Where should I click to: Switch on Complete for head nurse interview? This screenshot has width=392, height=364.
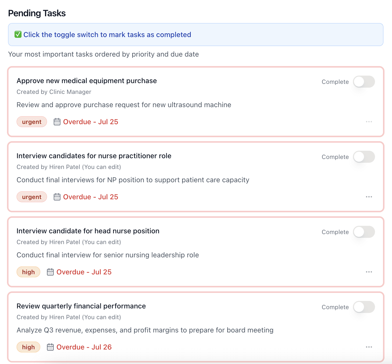coord(364,232)
